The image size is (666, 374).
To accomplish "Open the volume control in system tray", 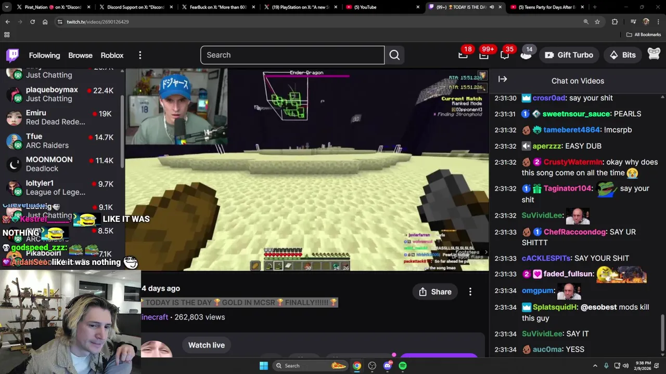I will tap(625, 366).
